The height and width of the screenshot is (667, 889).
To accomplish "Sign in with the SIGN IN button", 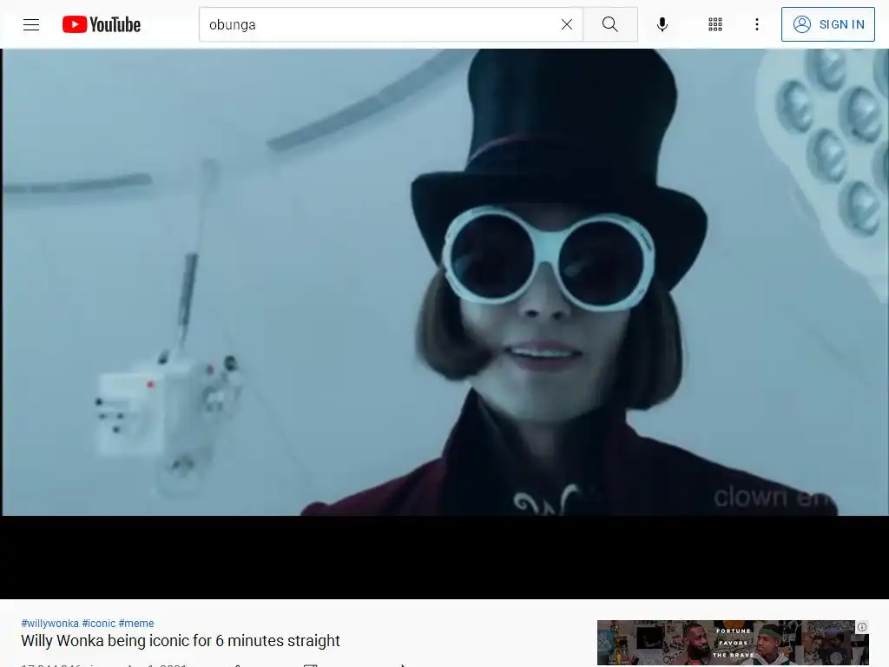I will coord(827,24).
